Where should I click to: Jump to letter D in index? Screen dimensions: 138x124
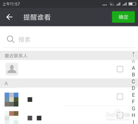[133, 88]
